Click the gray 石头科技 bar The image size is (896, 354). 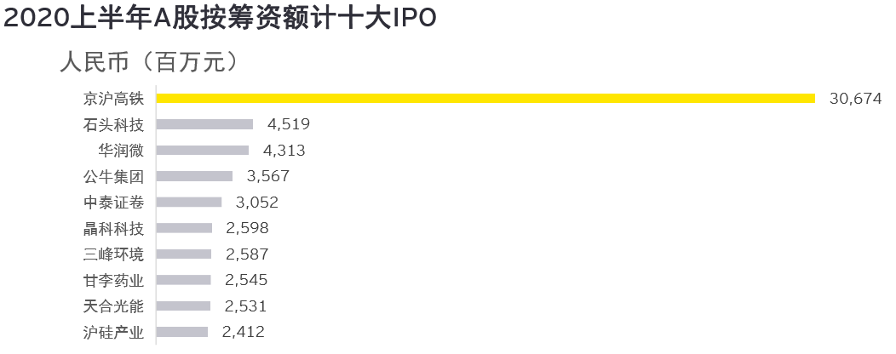[205, 124]
